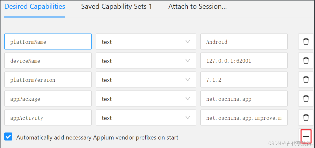The height and width of the screenshot is (148, 315).
Task: Uncheck automatically add Appium vendor prefixes
Action: coord(8,137)
